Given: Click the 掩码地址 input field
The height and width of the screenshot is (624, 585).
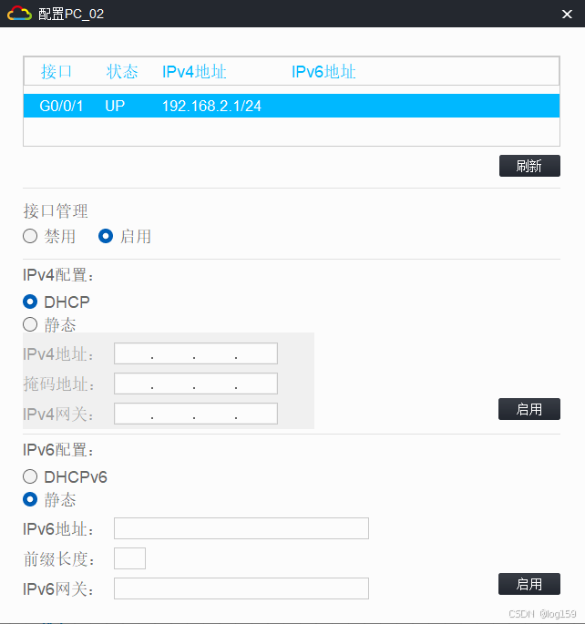Looking at the screenshot, I should click(196, 384).
